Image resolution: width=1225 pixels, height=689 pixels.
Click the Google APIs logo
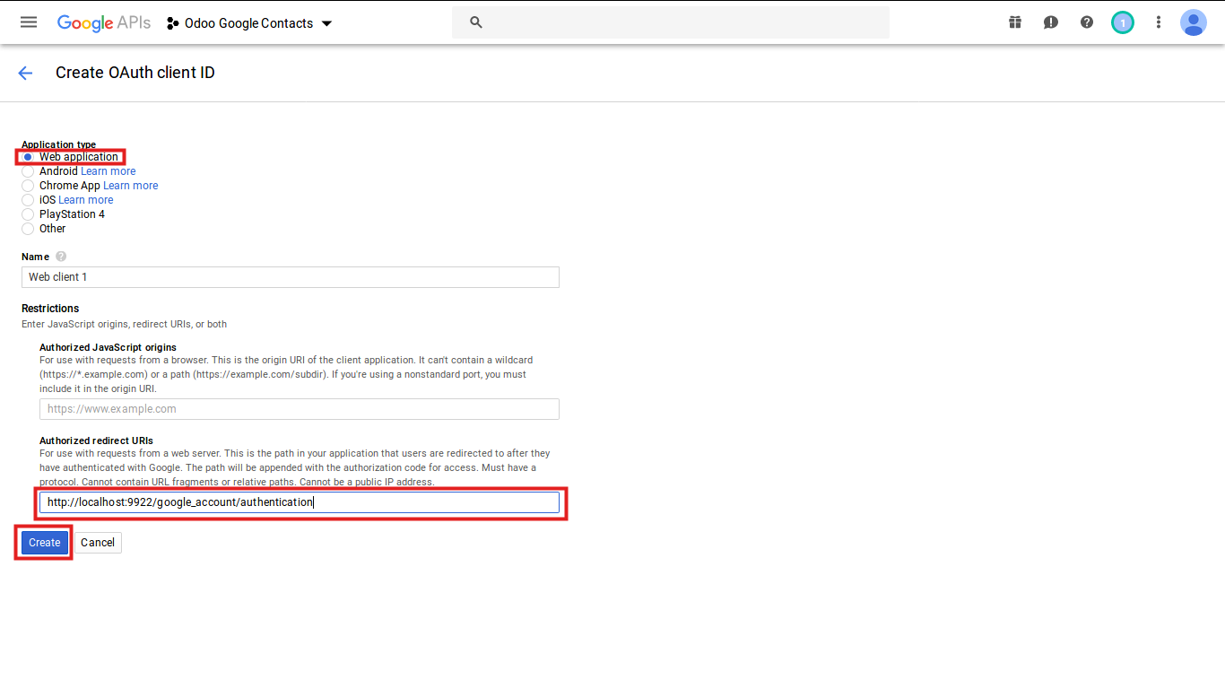104,23
